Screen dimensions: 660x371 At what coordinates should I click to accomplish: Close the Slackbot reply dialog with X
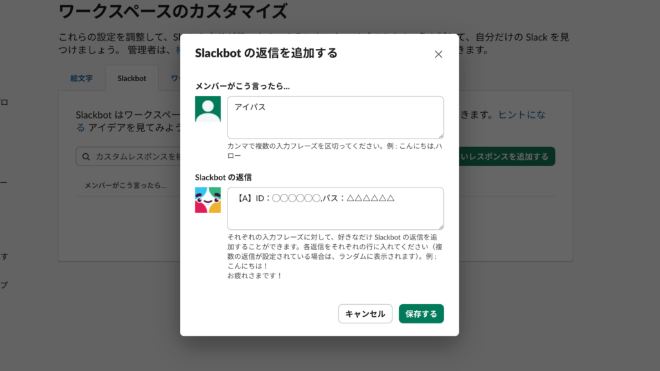tap(439, 54)
